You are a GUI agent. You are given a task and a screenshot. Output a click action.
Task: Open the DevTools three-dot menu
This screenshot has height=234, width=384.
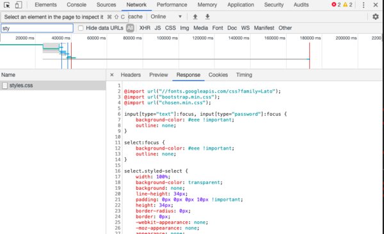point(364,5)
